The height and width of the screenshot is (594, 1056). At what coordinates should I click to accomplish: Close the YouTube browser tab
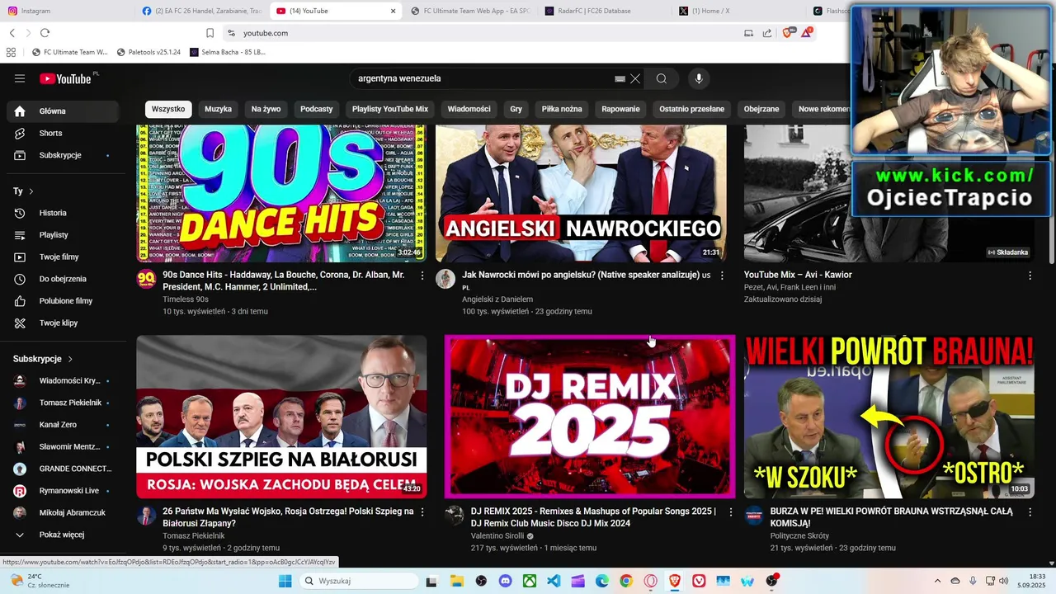pos(393,11)
